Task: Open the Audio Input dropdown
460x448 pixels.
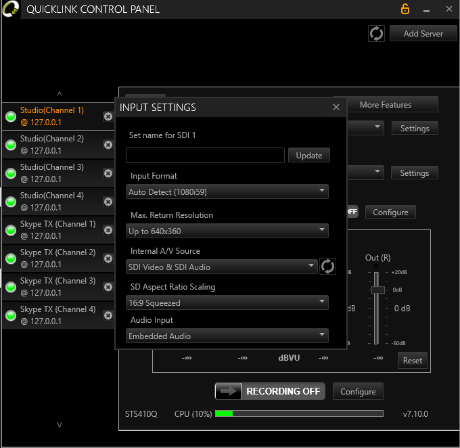Action: [x=227, y=336]
